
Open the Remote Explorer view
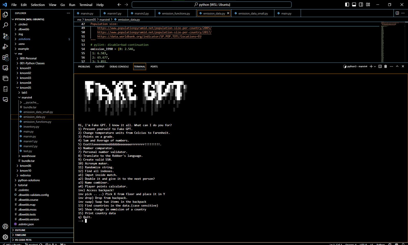click(5, 68)
